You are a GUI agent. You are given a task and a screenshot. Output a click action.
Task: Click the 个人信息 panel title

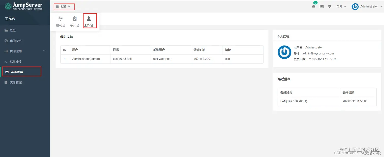point(283,36)
